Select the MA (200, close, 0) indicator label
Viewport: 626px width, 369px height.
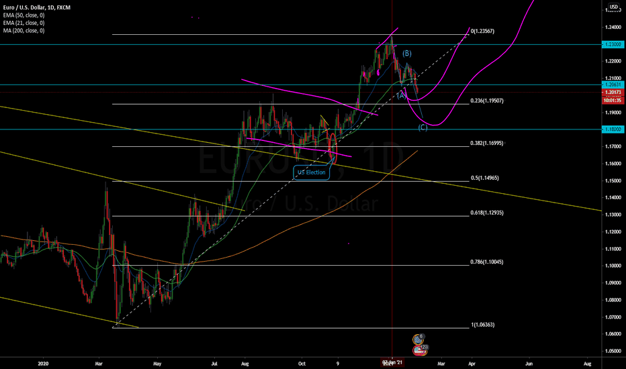(x=24, y=30)
